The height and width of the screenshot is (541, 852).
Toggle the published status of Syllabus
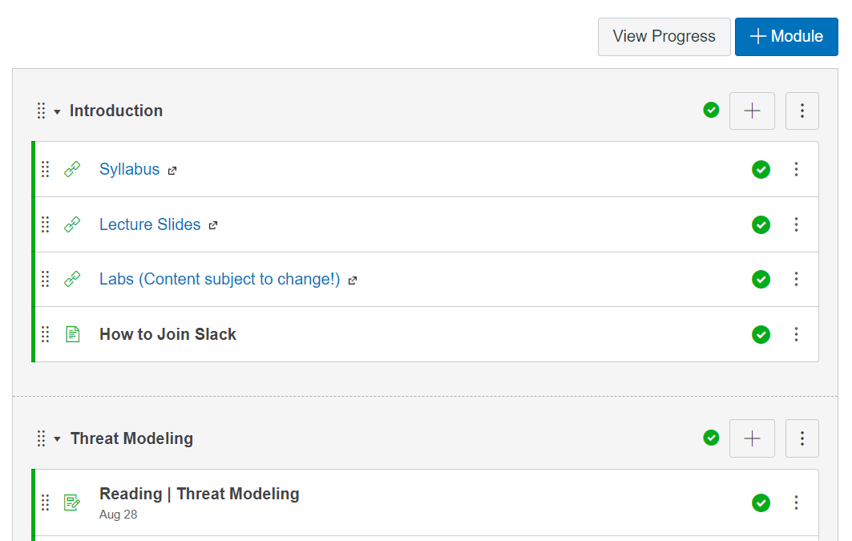(761, 169)
